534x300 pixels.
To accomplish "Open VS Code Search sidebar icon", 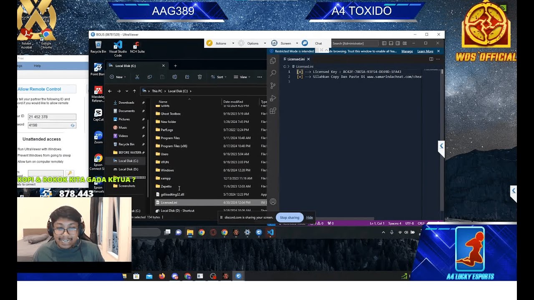I will (x=273, y=73).
